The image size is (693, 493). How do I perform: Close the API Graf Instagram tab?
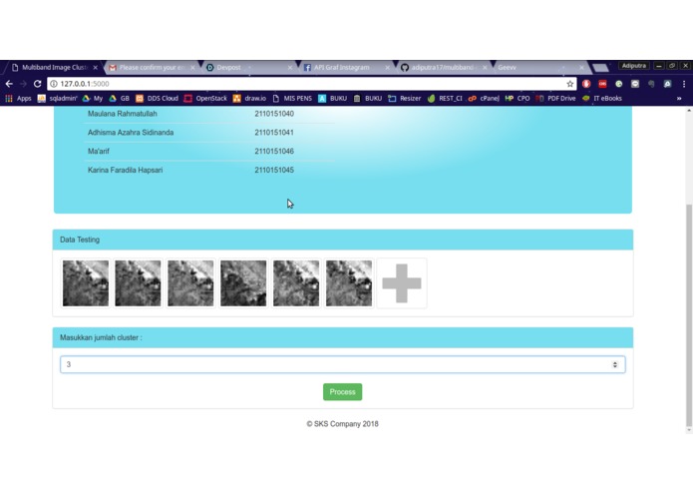(x=387, y=67)
